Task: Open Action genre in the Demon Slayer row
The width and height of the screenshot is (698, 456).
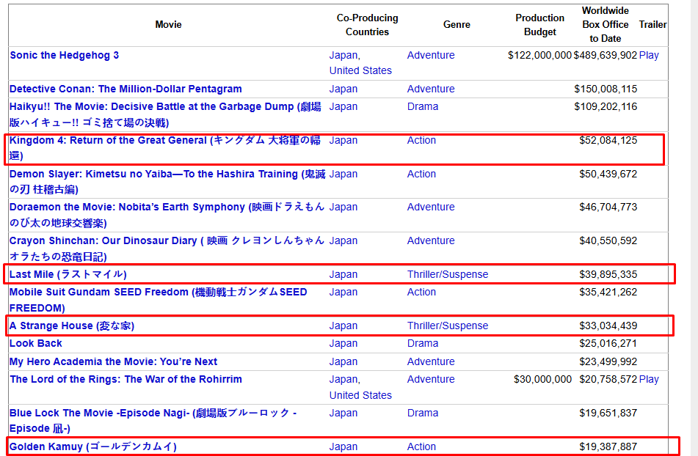Action: pos(421,174)
